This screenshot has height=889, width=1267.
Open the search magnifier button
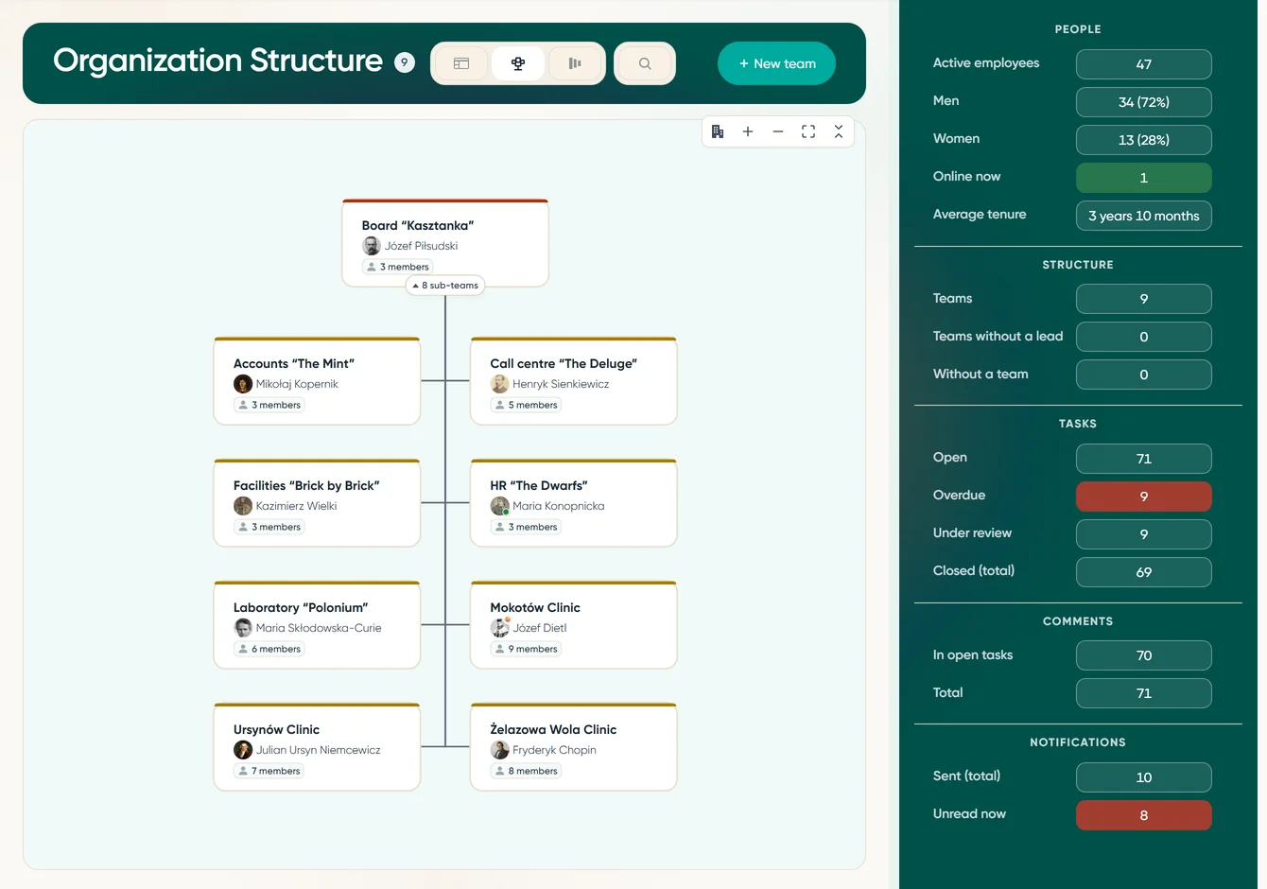click(645, 63)
